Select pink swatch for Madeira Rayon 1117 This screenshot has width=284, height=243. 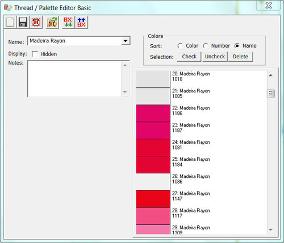click(x=153, y=216)
